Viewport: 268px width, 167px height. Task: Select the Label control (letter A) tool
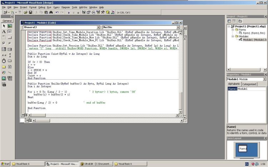click(x=4, y=32)
